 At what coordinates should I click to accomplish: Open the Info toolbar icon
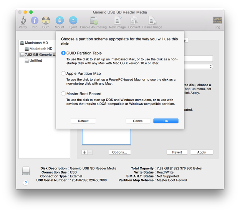[35, 20]
